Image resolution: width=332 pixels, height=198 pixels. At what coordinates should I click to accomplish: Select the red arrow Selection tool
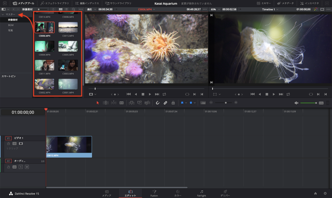98,103
